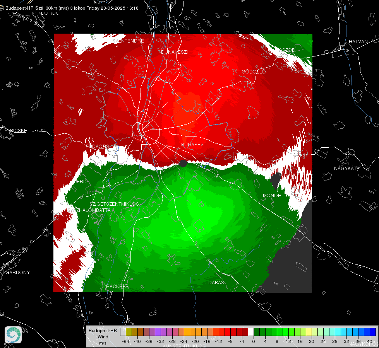
Task: Click the NAGYKÁTA town label
Action: coord(347,168)
